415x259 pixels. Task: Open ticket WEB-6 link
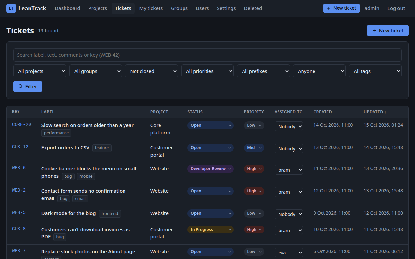tap(19, 168)
